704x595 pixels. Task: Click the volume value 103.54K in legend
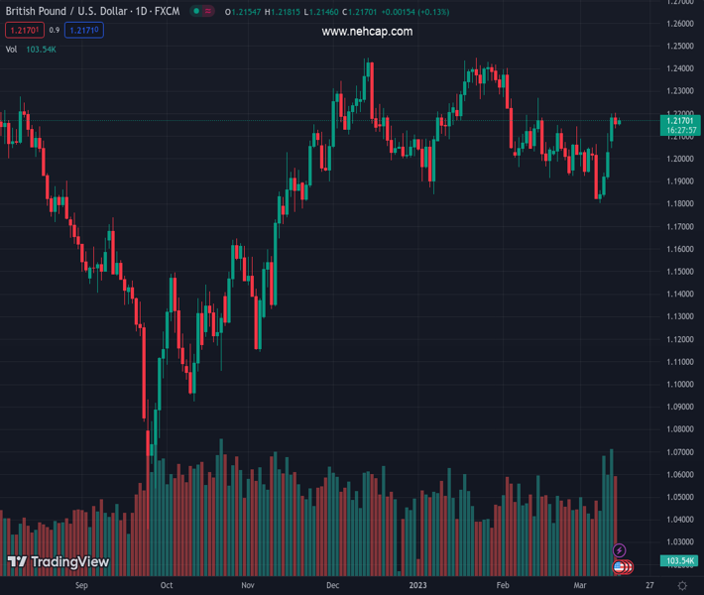coord(42,49)
